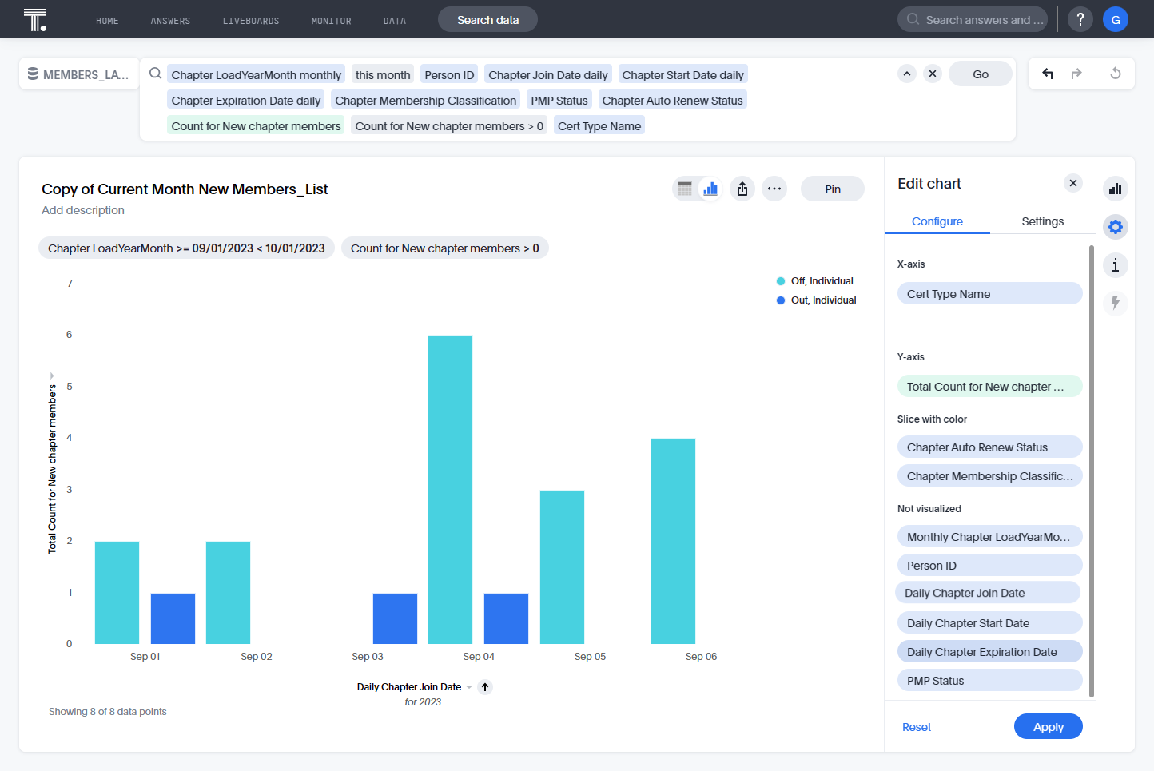Viewport: 1154px width, 771px height.
Task: Switch to chart view toggle
Action: coord(710,189)
